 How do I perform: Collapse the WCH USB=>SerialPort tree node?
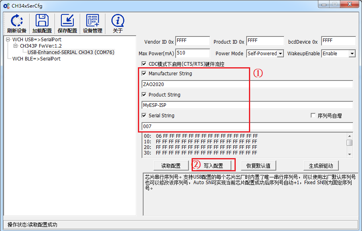point(8,40)
